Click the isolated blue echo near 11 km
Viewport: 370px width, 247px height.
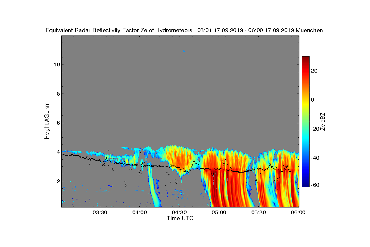[x=184, y=51]
